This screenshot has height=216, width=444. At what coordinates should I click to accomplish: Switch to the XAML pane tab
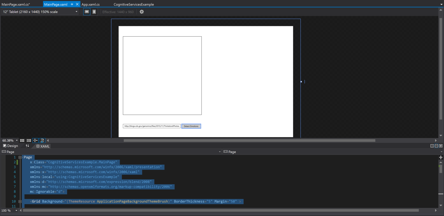pyautogui.click(x=43, y=146)
